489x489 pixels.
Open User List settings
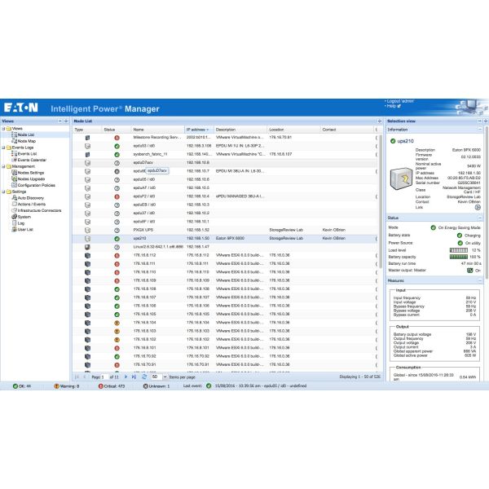25,230
